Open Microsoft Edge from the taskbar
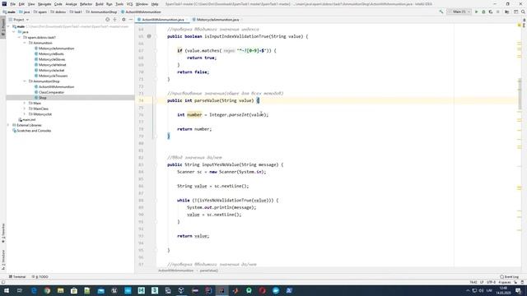Screen dimensions: 527x296 coord(34,290)
